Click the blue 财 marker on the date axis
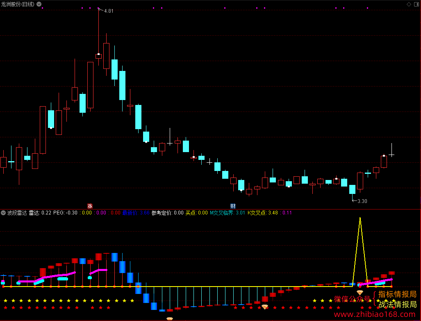 233,206
